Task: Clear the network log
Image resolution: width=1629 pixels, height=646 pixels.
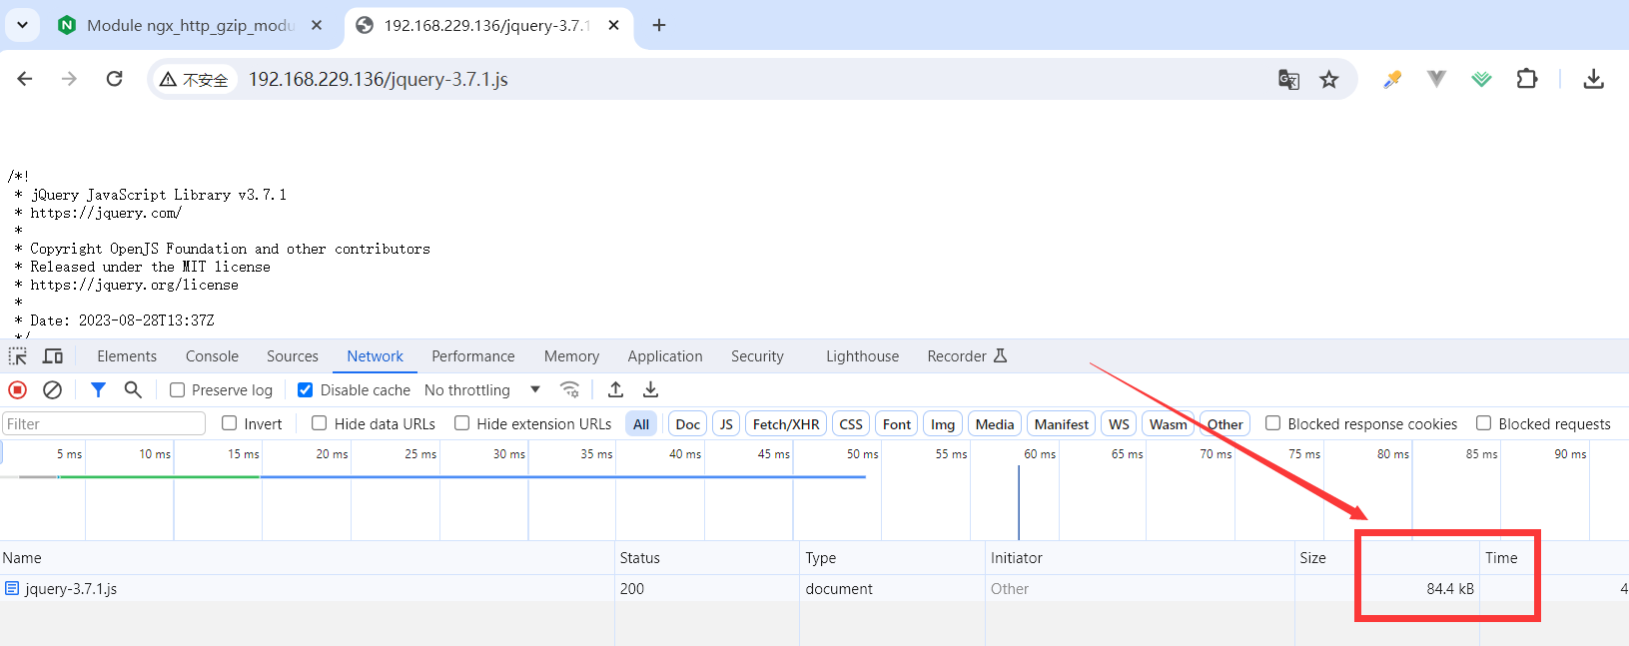Action: coord(53,390)
